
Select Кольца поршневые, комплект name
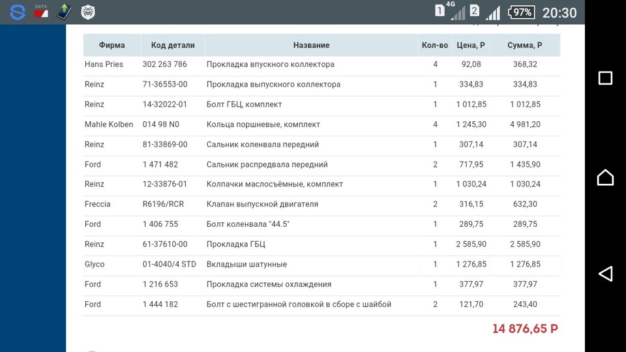coord(263,124)
